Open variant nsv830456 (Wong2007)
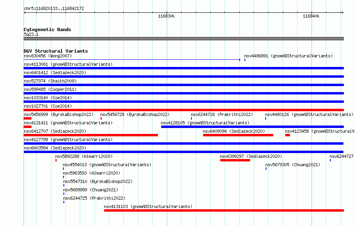This screenshot has width=355, height=226. point(48,56)
